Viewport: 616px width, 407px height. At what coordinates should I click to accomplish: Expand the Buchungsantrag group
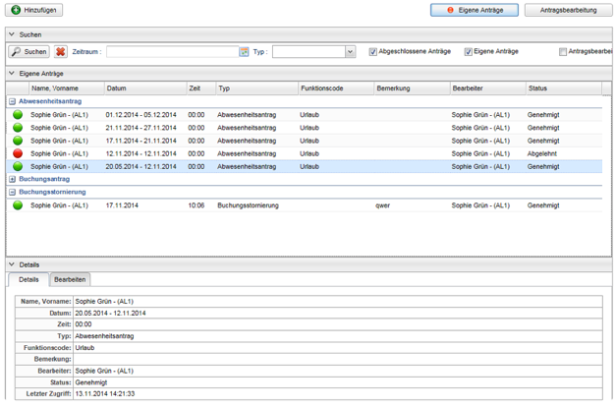(x=12, y=179)
